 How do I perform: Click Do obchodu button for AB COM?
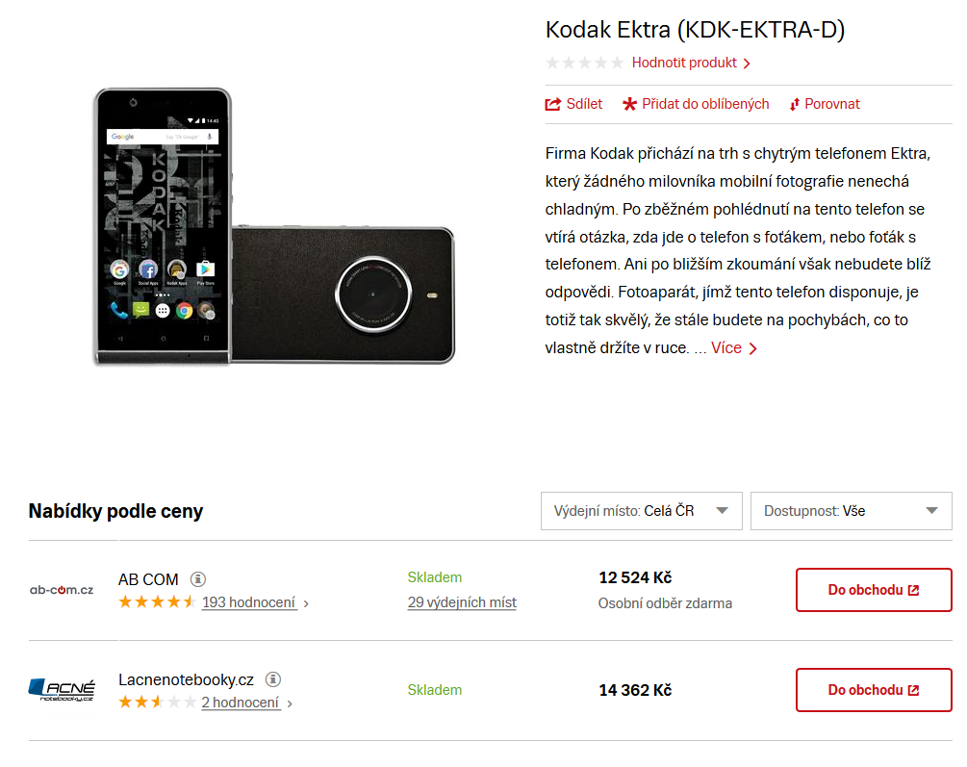pos(873,590)
